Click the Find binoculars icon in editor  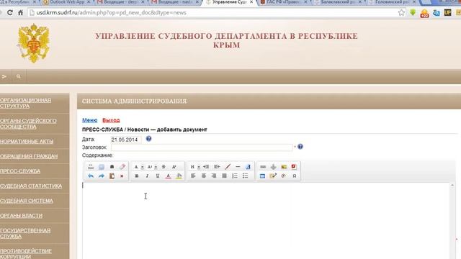[x=112, y=167]
